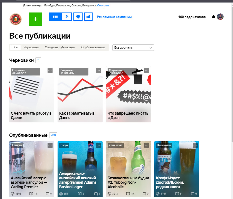Select the 'Опубликованные' filter tab

[93, 47]
